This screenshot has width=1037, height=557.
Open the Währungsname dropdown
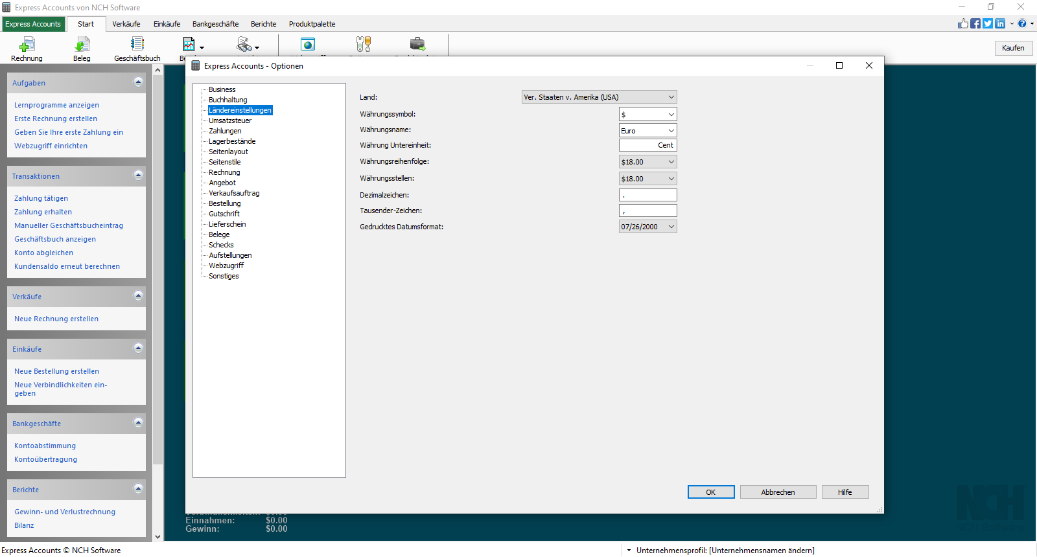[x=648, y=131]
